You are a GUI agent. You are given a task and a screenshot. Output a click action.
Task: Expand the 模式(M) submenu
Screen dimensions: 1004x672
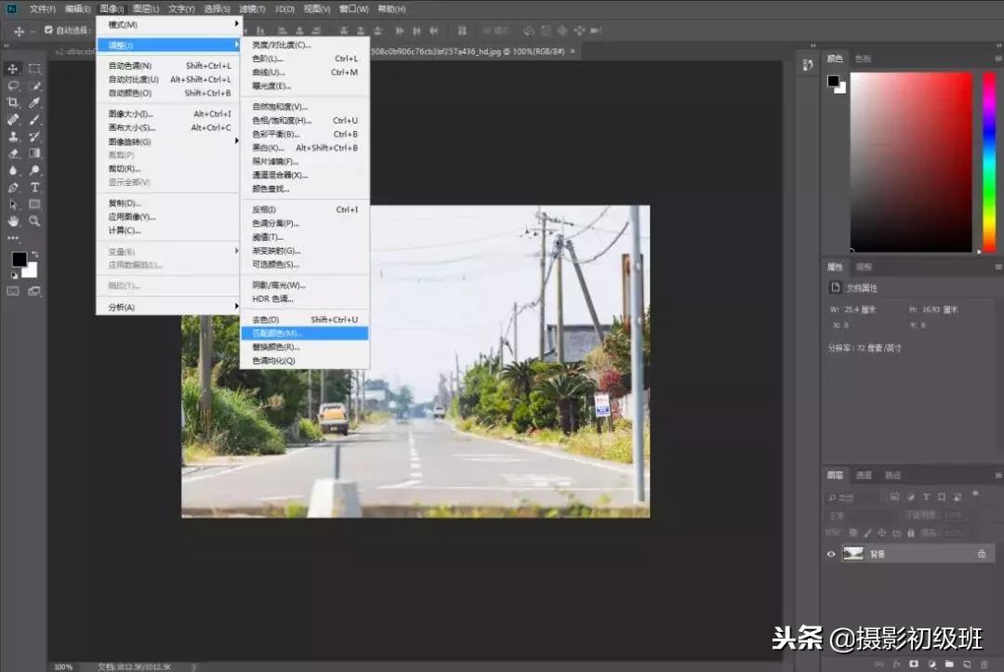168,24
